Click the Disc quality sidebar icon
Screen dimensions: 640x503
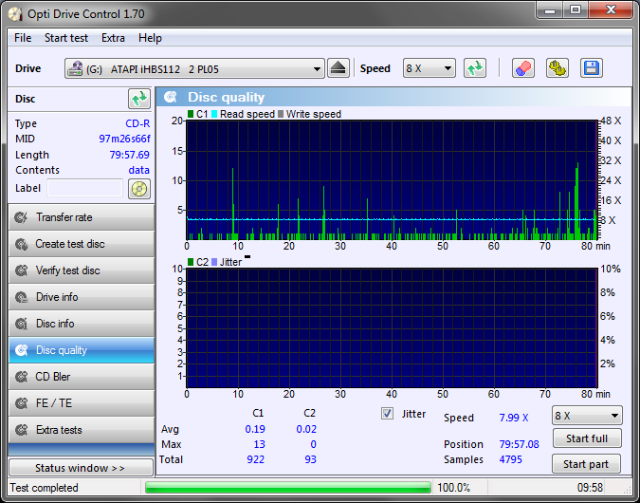coord(21,350)
